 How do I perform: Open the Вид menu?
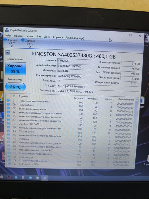point(39,37)
